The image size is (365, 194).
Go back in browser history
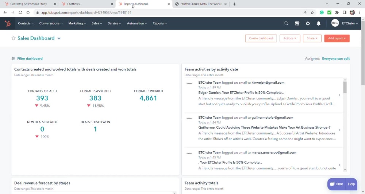(x=5, y=12)
